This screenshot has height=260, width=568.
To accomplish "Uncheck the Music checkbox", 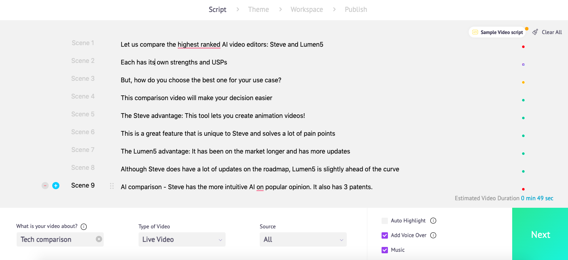I will tap(384, 250).
